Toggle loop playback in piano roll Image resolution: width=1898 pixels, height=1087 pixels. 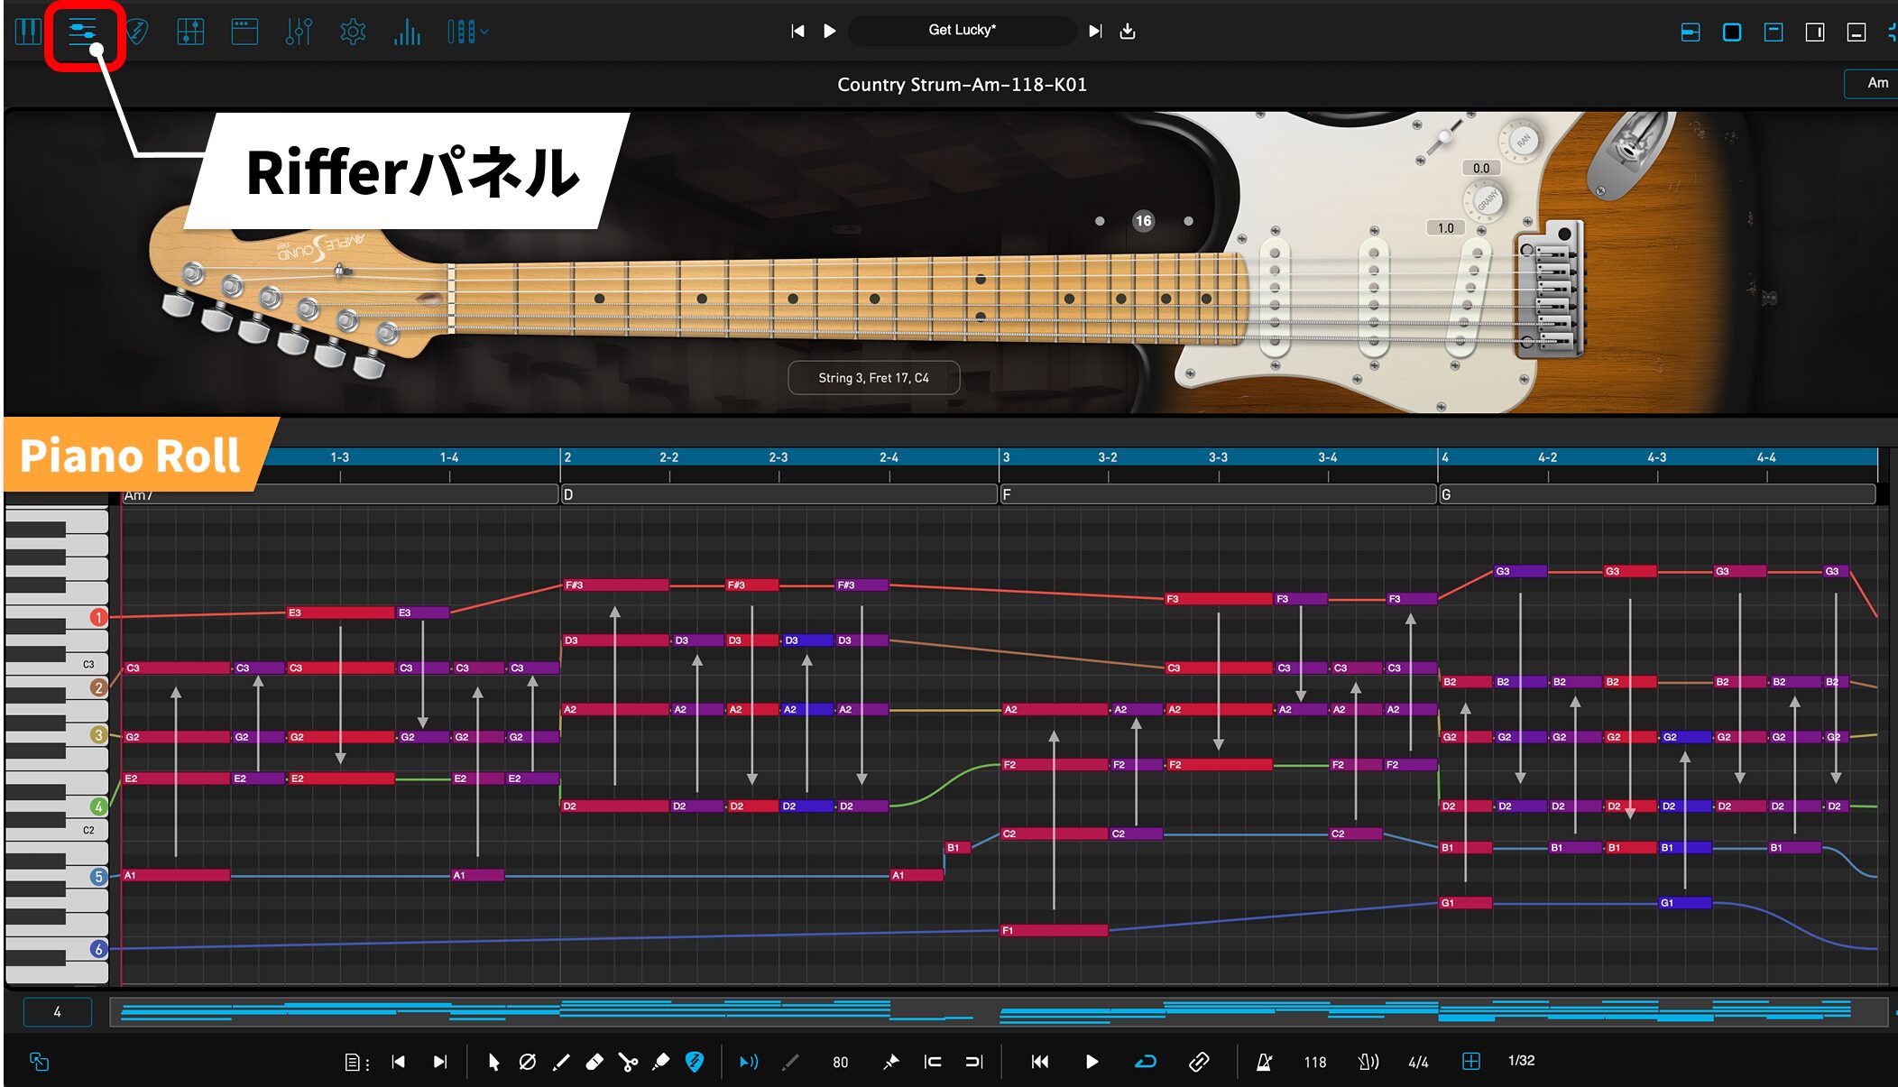click(x=1146, y=1062)
